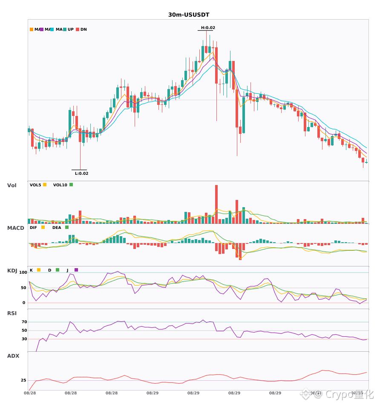377x405 pixels.
Task: Click the tallest red volume bar
Action: 216,204
